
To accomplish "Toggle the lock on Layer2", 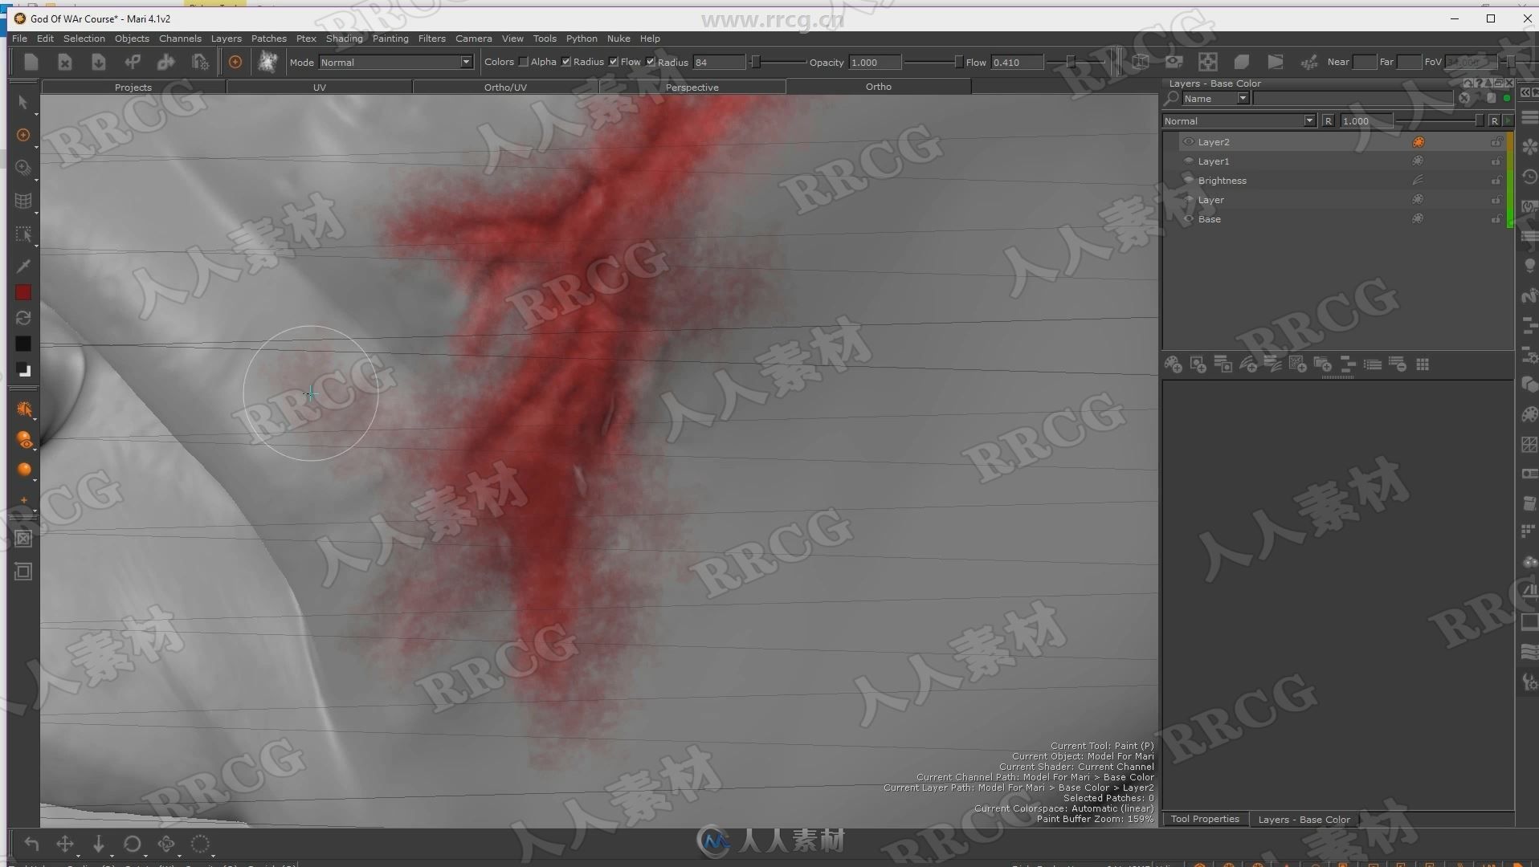I will point(1496,142).
